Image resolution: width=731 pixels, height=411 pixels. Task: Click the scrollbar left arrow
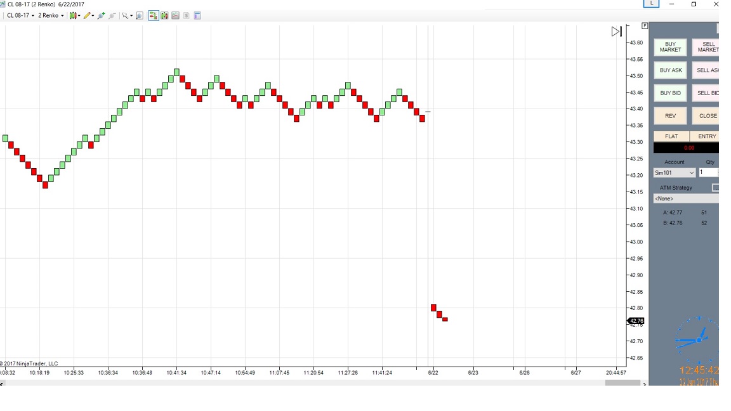pyautogui.click(x=2, y=384)
